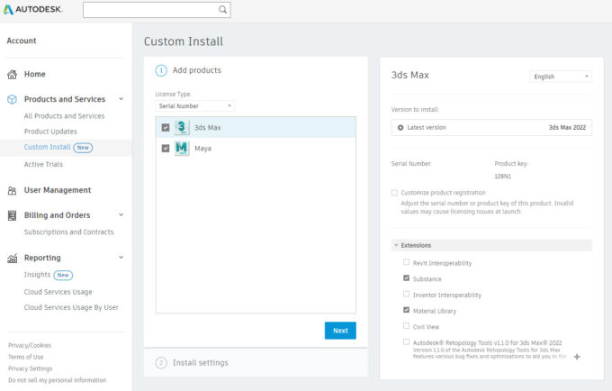Enable Customize product registration checkbox
The image size is (612, 391).
(x=394, y=193)
